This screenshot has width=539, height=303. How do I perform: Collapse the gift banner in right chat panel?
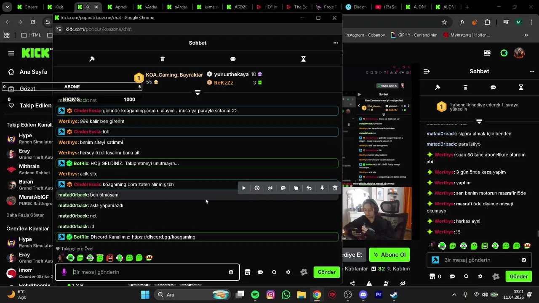479,121
